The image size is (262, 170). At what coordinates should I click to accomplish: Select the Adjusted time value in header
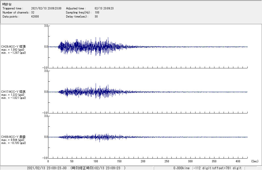point(104,8)
